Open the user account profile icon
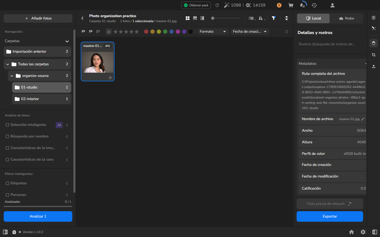This screenshot has width=380, height=237. click(x=332, y=5)
